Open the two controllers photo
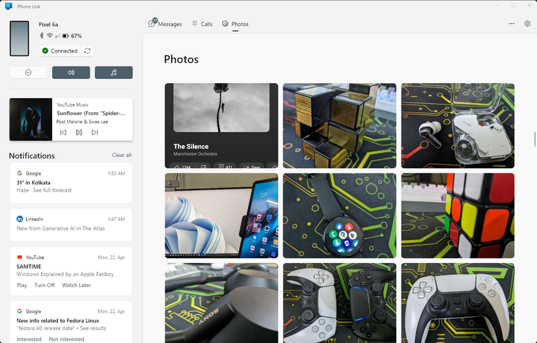537x343 pixels. tap(339, 303)
